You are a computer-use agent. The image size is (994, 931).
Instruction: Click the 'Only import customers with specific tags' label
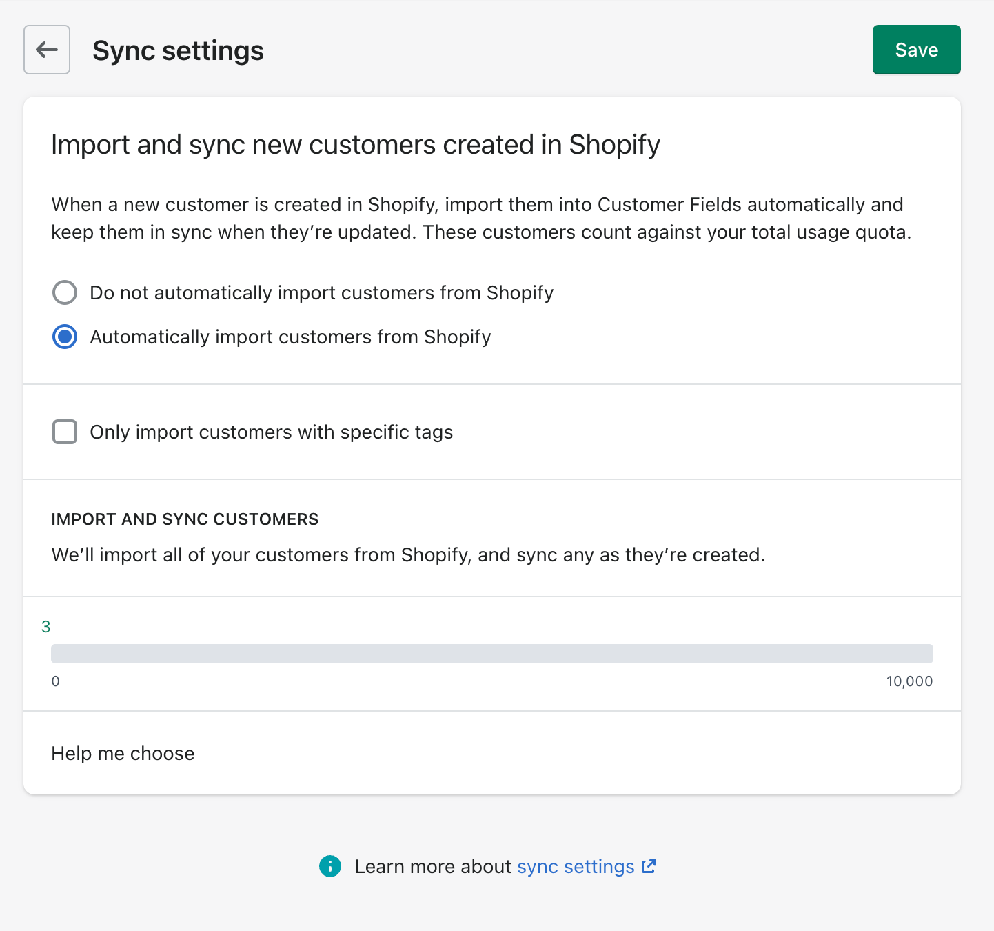[x=271, y=432]
